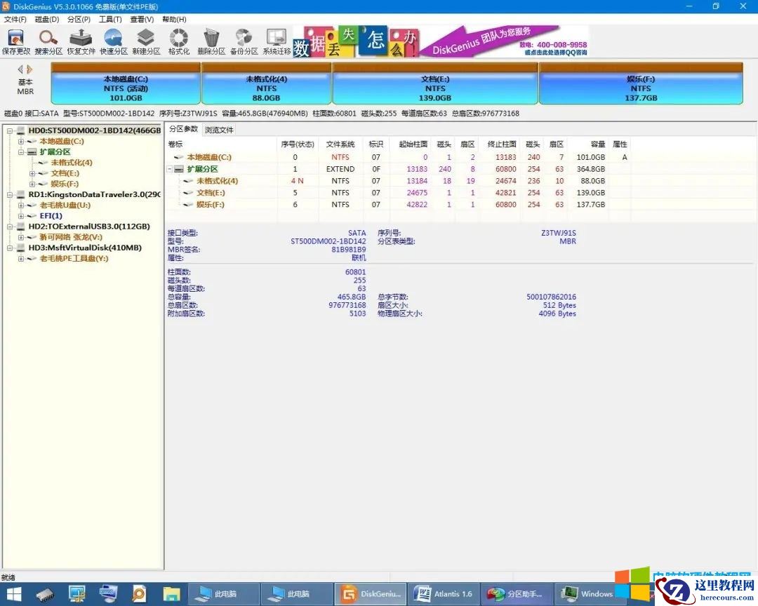Open the Tools (工具) menu

point(110,20)
